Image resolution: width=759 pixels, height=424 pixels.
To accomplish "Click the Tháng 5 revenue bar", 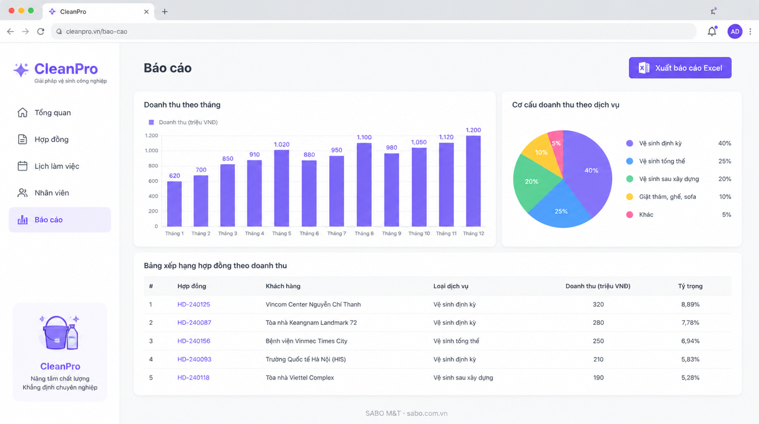I will (x=282, y=188).
